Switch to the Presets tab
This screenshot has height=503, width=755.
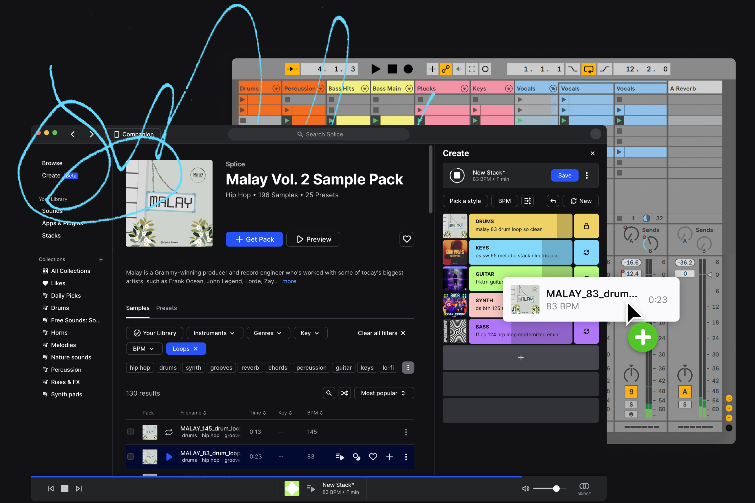tap(167, 308)
